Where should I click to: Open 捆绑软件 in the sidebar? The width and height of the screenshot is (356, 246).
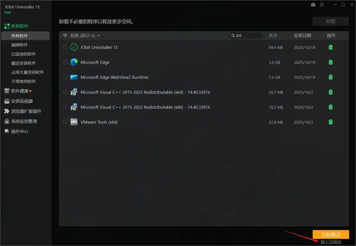(19, 45)
